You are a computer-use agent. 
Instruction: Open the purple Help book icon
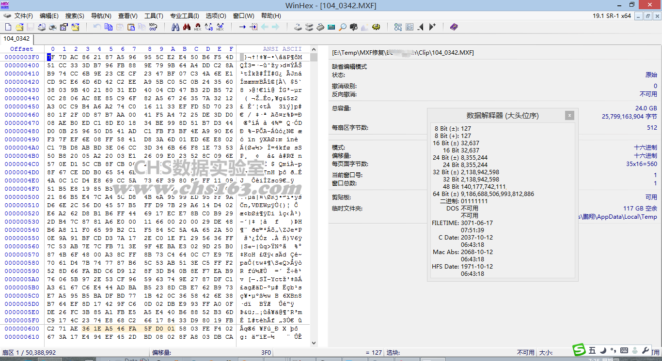coord(454,27)
